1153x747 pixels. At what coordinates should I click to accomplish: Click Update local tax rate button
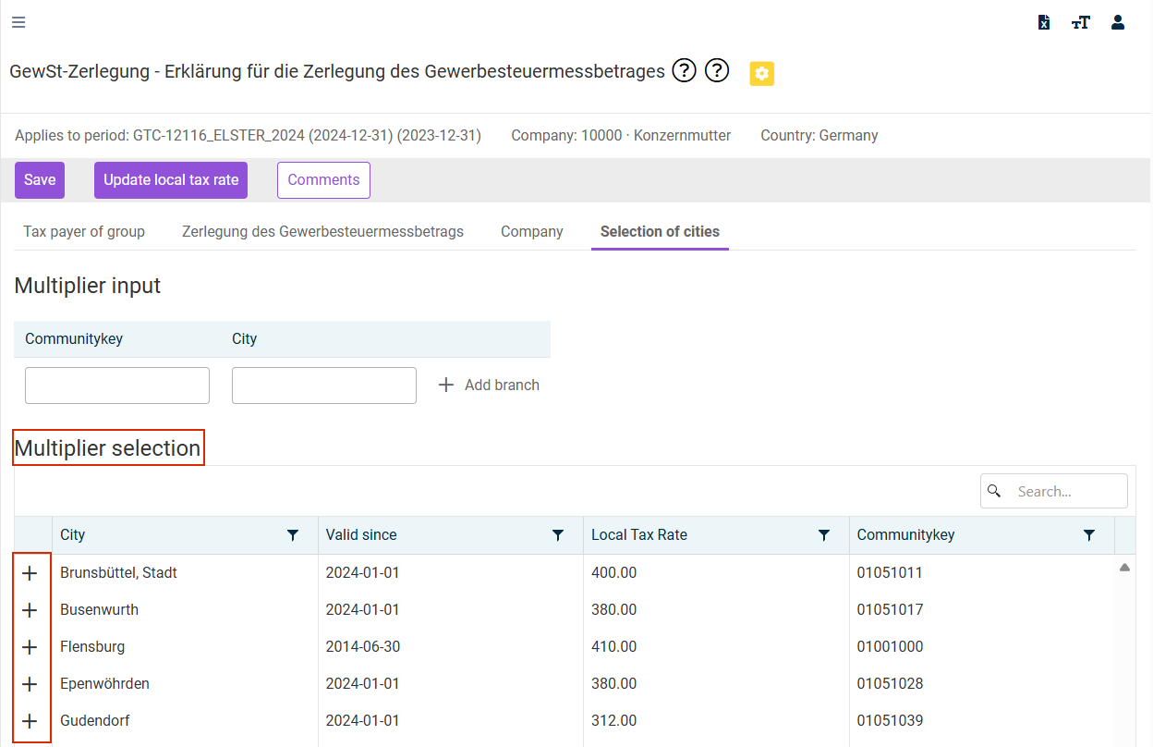click(x=171, y=180)
